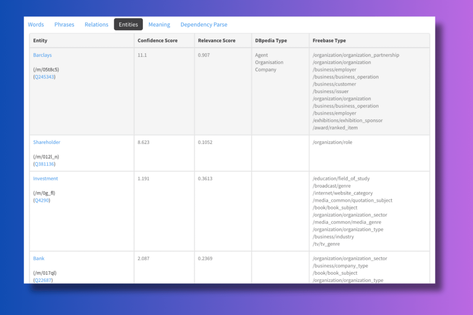The width and height of the screenshot is (473, 315).
Task: Open the Shareholder entity link
Action: pyautogui.click(x=47, y=142)
